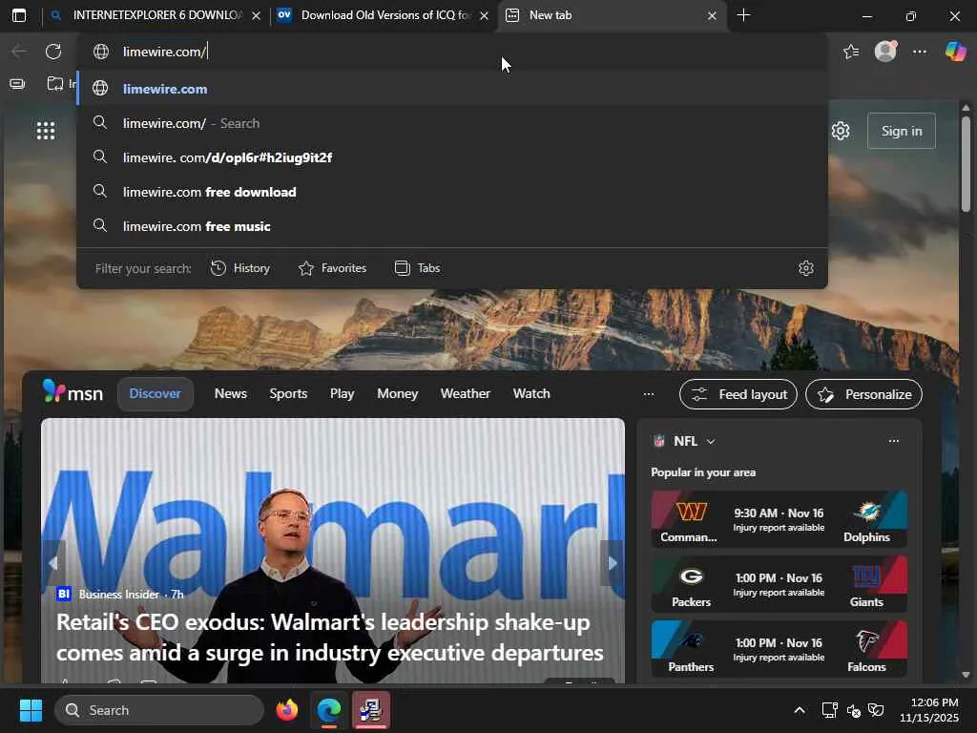
Task: Open the first favorites bar icon
Action: point(17,84)
